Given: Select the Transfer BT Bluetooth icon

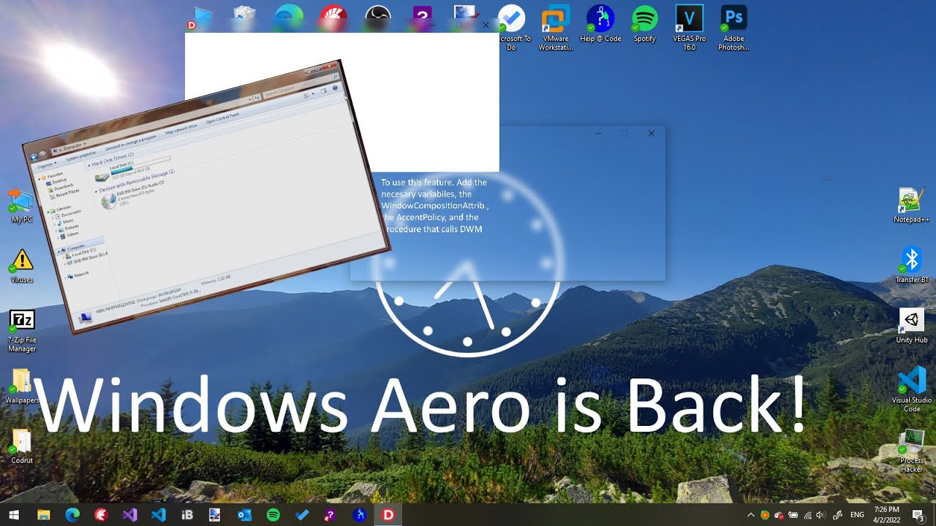Looking at the screenshot, I should (x=911, y=260).
